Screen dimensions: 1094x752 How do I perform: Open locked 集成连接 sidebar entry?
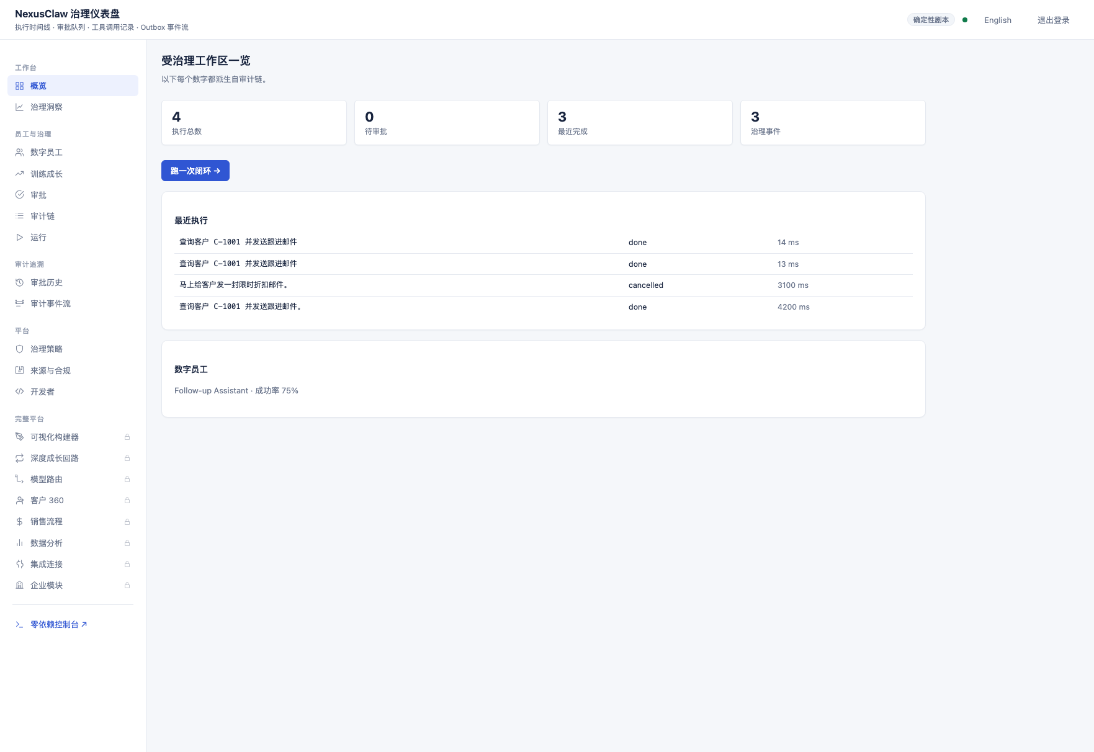(73, 564)
